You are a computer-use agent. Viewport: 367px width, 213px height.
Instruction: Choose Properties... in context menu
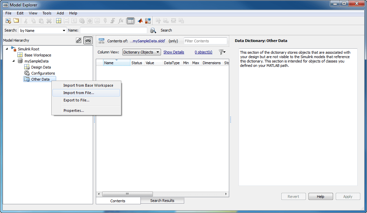pos(86,111)
